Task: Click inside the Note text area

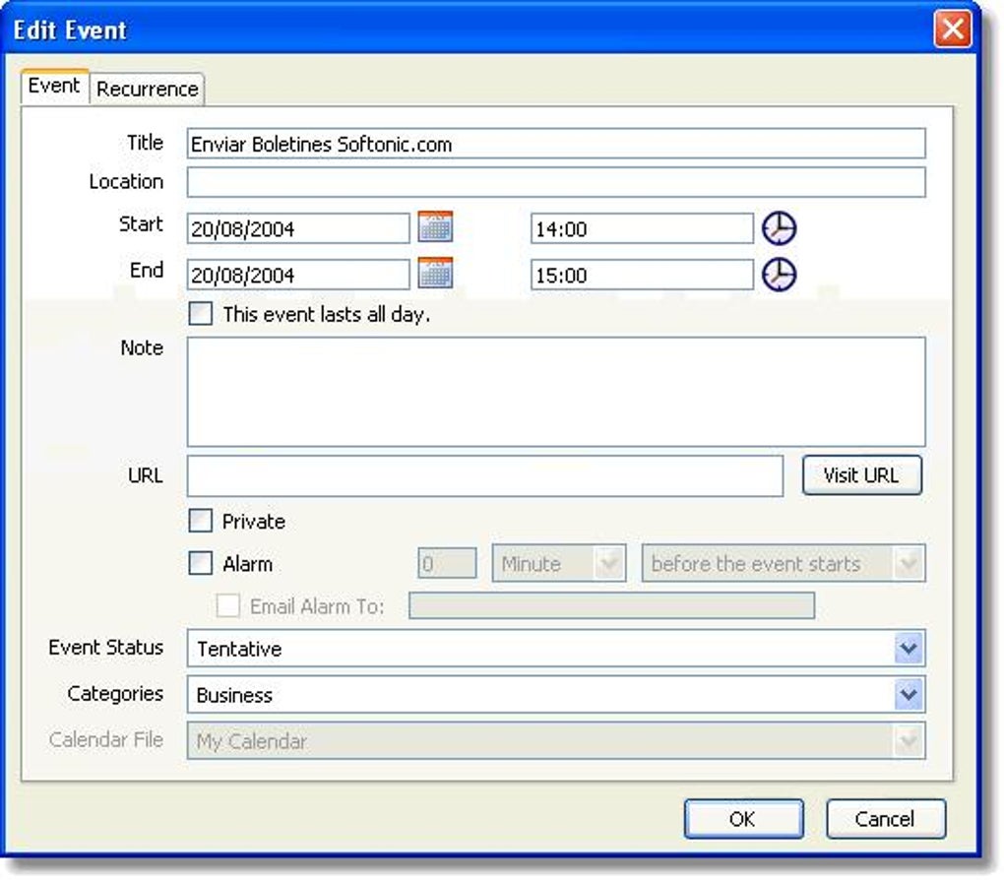Action: coord(556,392)
